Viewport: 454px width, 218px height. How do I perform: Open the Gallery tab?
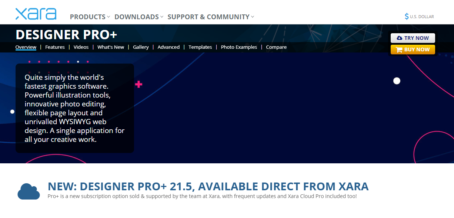tap(141, 47)
